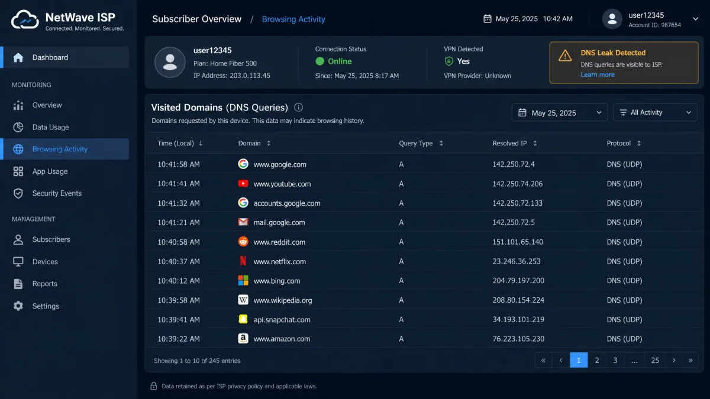The width and height of the screenshot is (710, 399).
Task: Open Dashboard in the sidebar
Action: point(66,57)
